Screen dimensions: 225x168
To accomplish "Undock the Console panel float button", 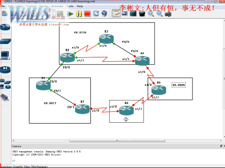I will (221, 146).
